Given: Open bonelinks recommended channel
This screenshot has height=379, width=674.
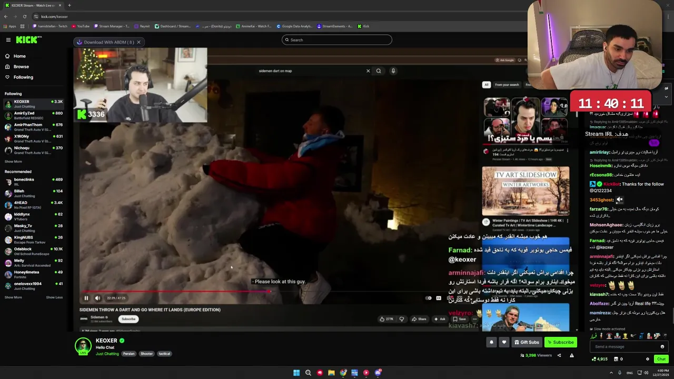Looking at the screenshot, I should (34, 182).
